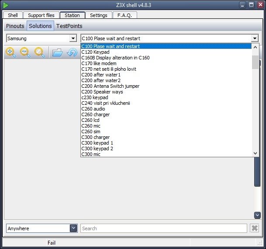Switch to the Pinouts sub-tab
The width and height of the screenshot is (266, 249).
coord(15,26)
